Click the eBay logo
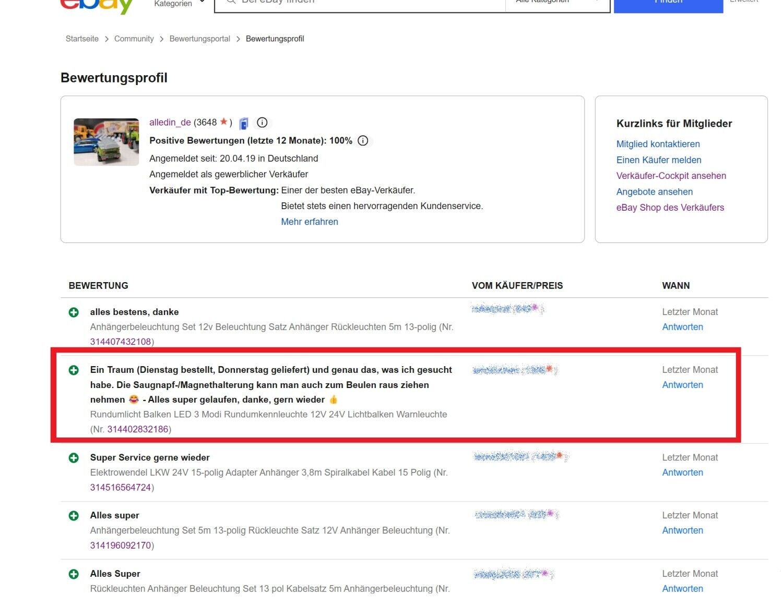 tap(97, 6)
